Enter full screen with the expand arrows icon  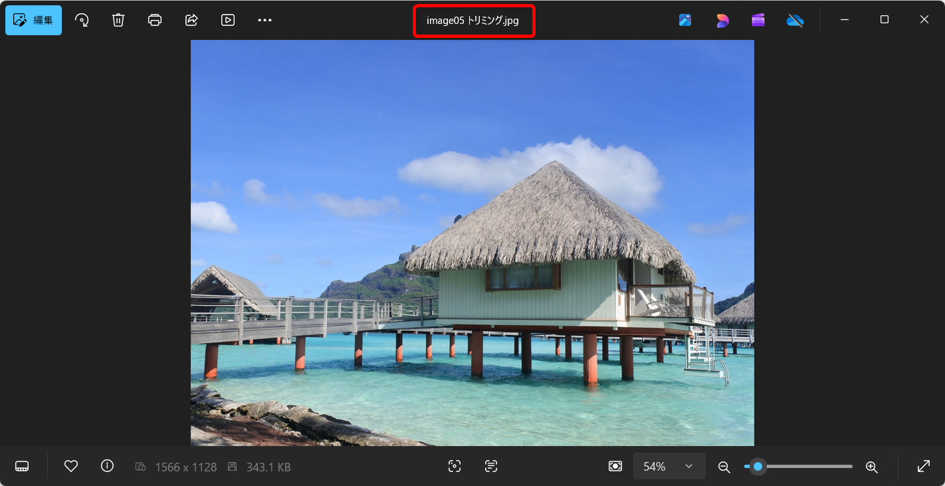click(924, 466)
